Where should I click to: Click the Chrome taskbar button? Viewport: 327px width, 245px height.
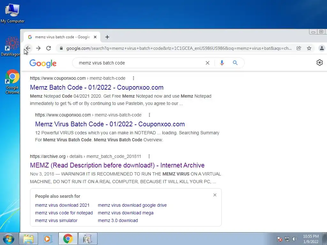coord(68,239)
